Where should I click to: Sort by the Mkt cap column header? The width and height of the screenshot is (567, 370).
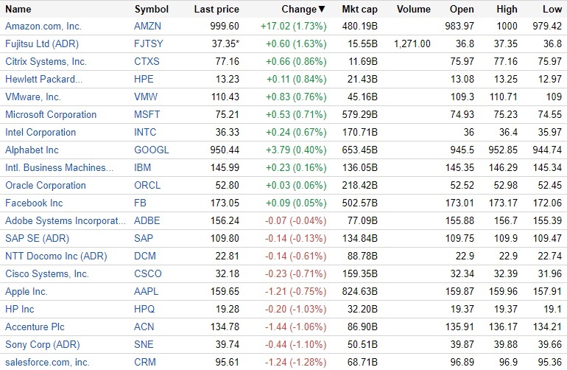[360, 9]
